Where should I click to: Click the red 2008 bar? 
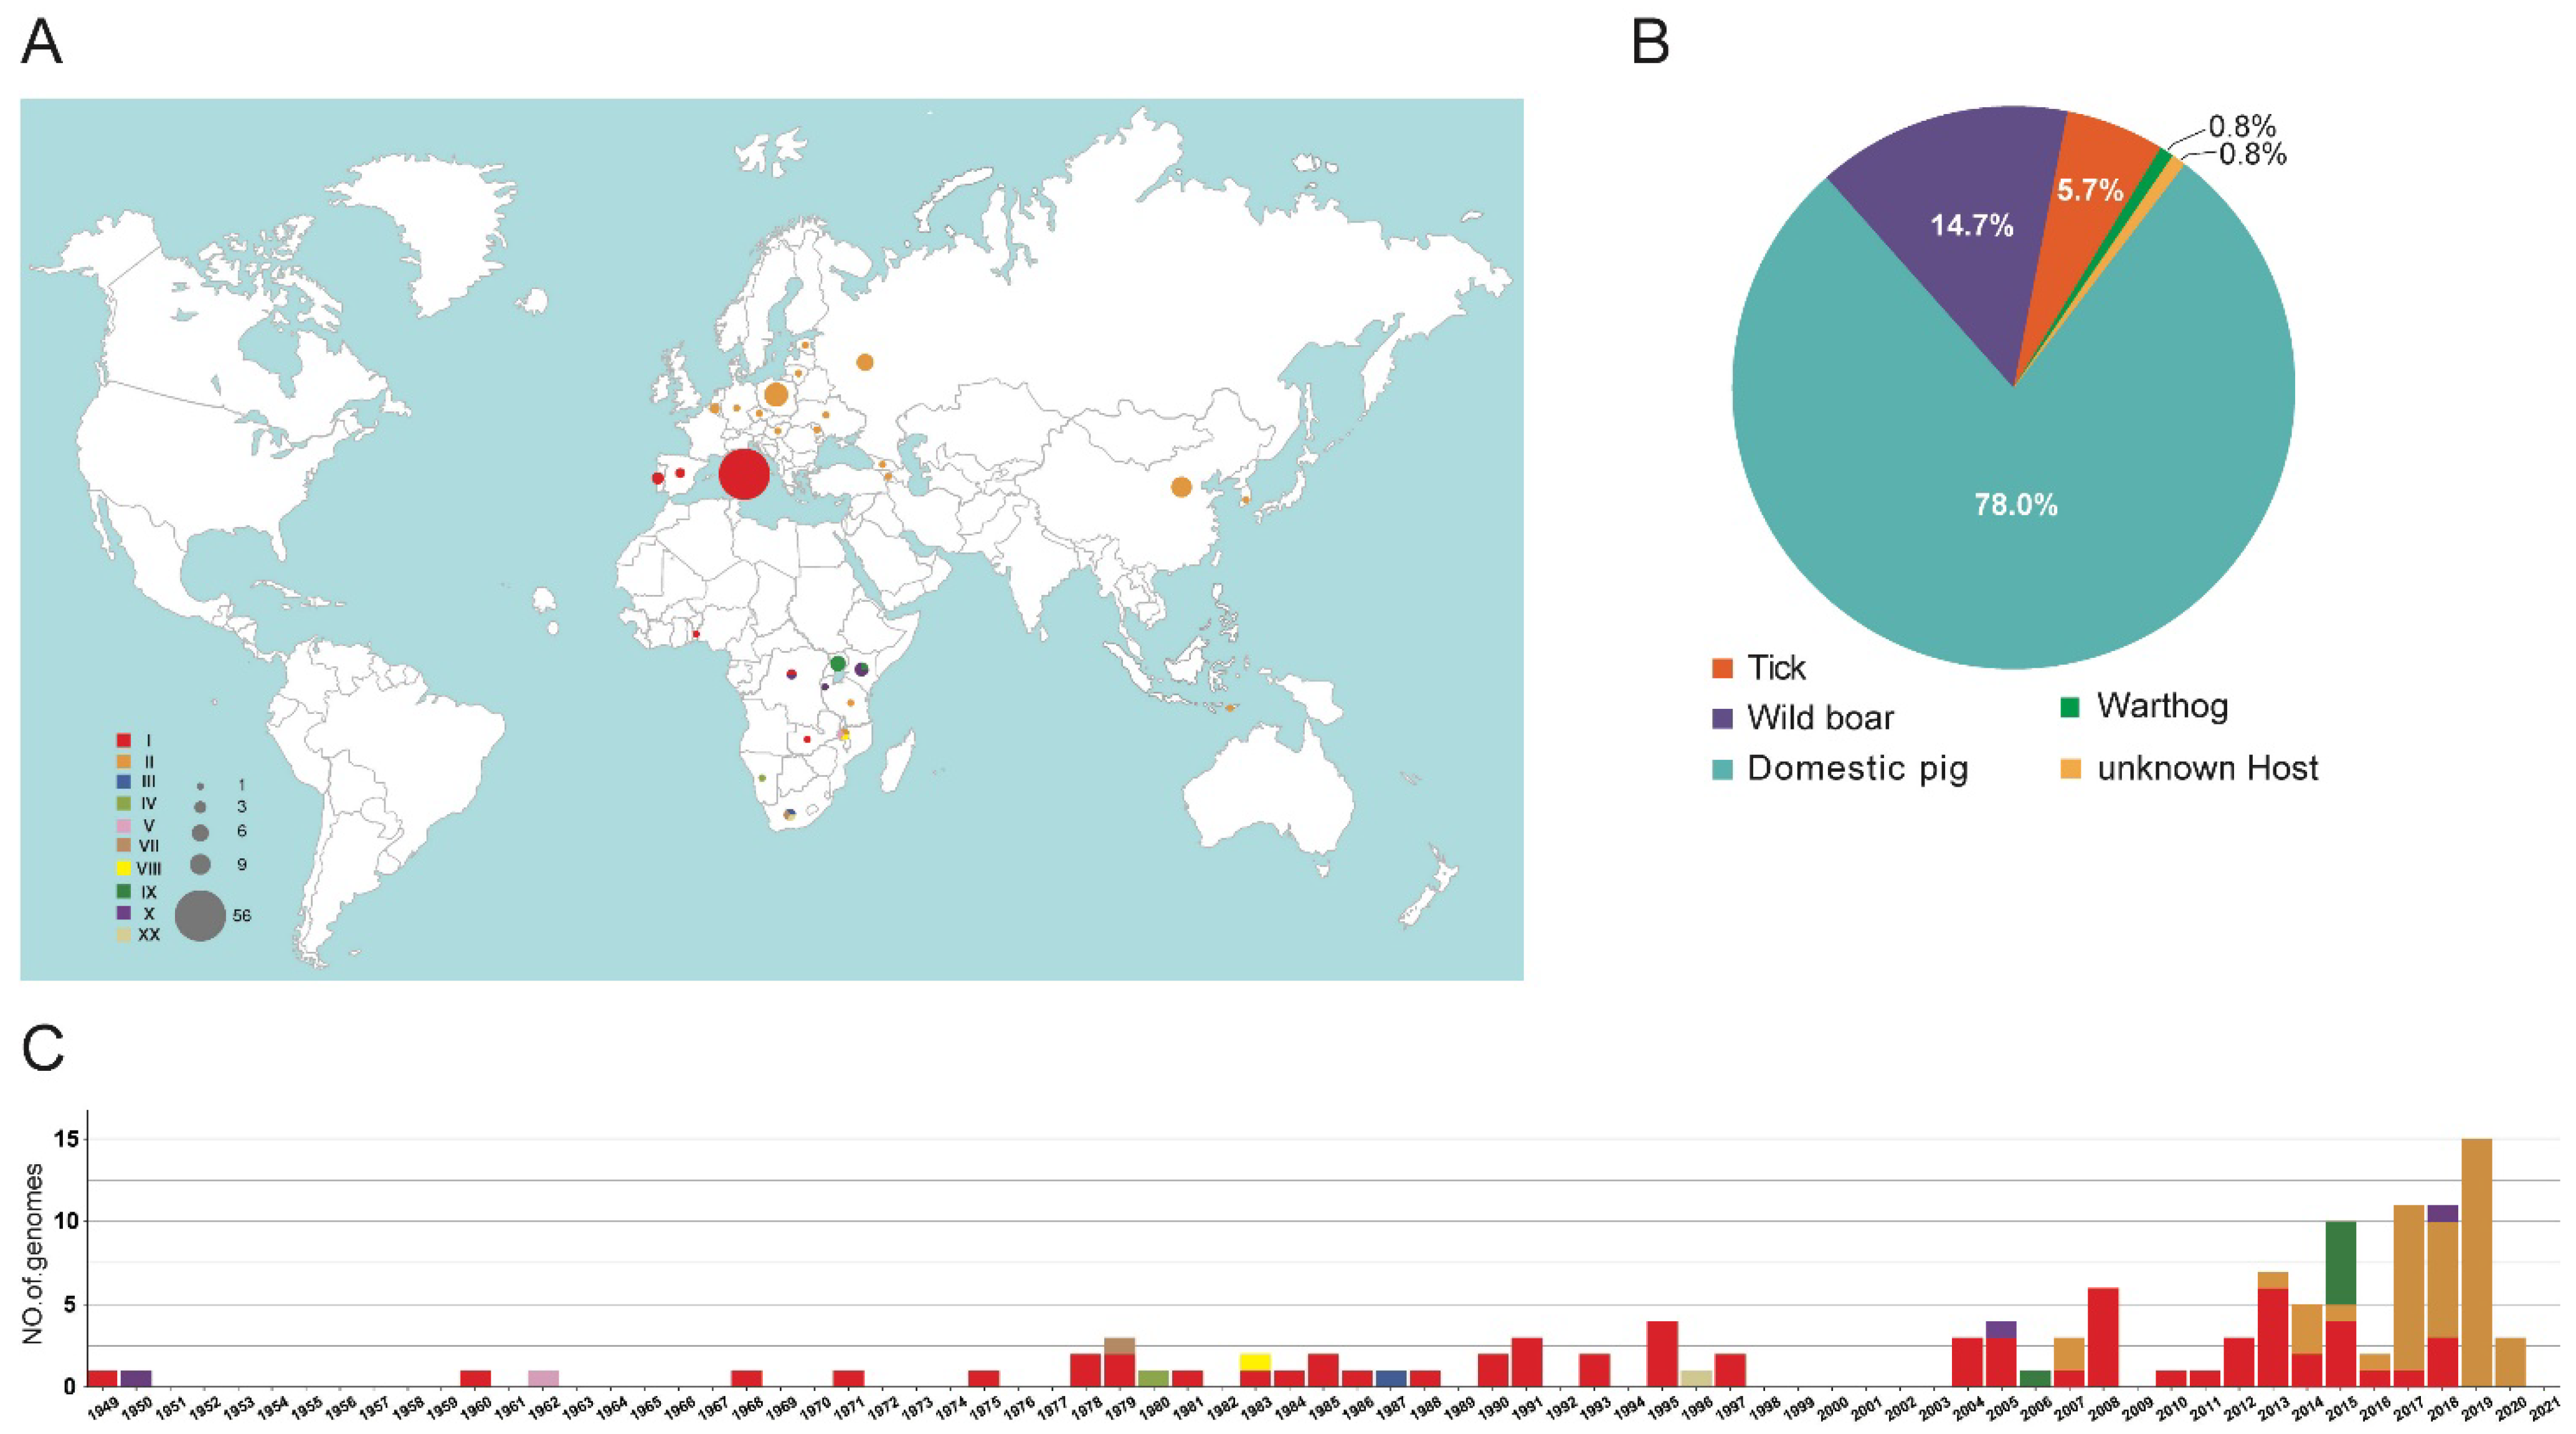(x=2103, y=1336)
